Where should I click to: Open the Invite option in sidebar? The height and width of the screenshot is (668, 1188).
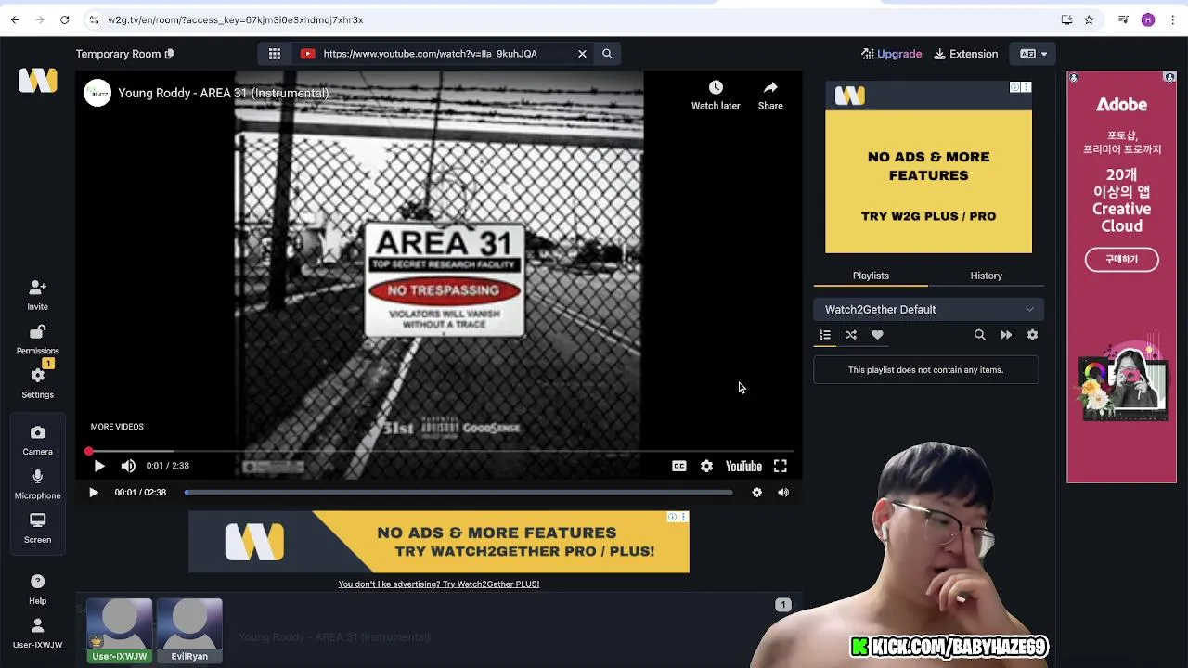37,296
